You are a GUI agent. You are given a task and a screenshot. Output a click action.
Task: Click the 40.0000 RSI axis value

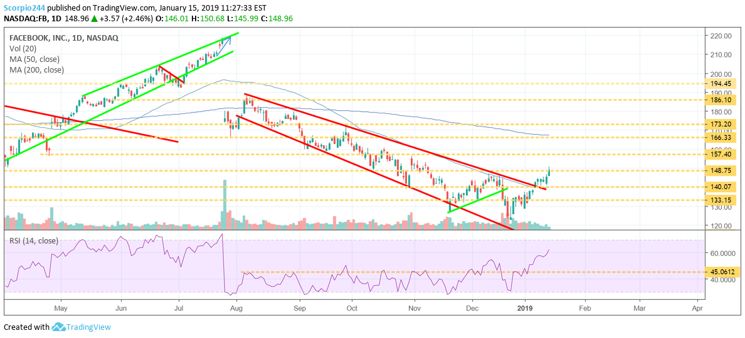(722, 280)
